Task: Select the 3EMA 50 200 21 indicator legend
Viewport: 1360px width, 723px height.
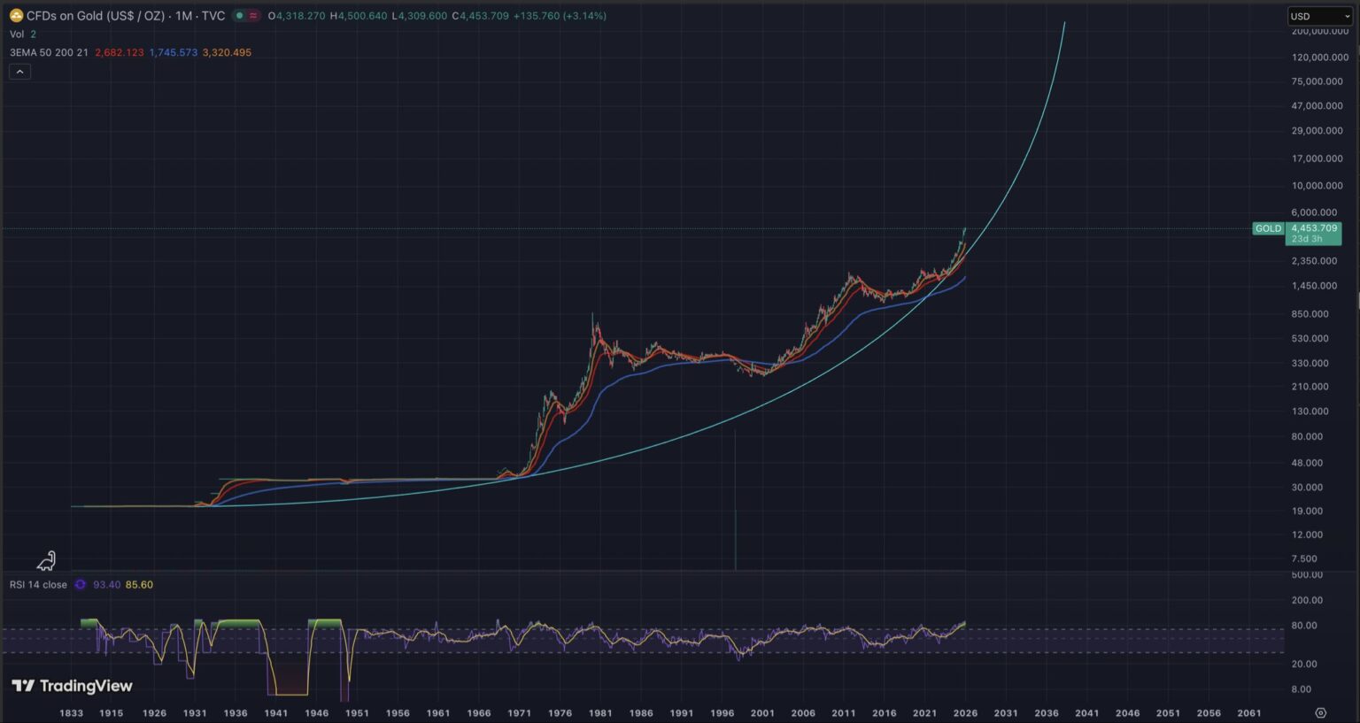Action: (x=49, y=53)
